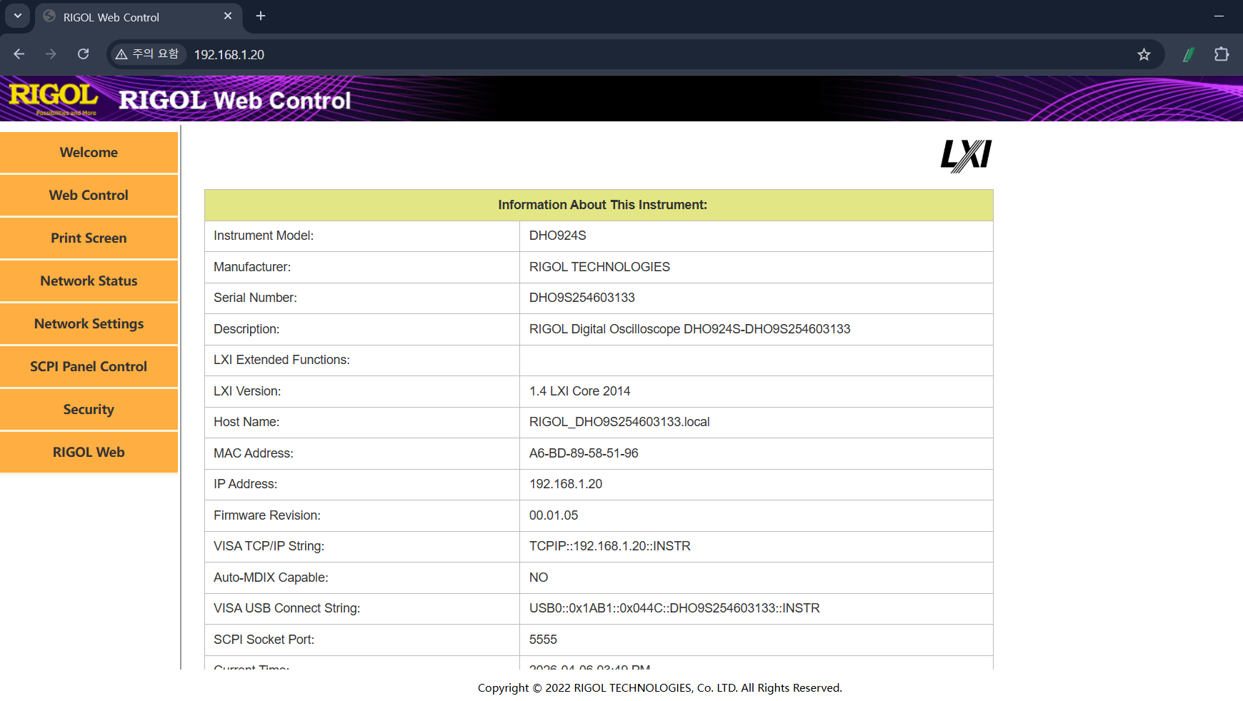Select the RIGOL Web Control browser tab
Screen dimensions: 1243x701
(x=139, y=17)
